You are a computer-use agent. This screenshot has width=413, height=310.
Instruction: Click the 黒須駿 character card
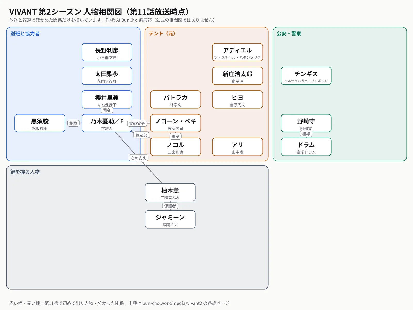pos(40,123)
